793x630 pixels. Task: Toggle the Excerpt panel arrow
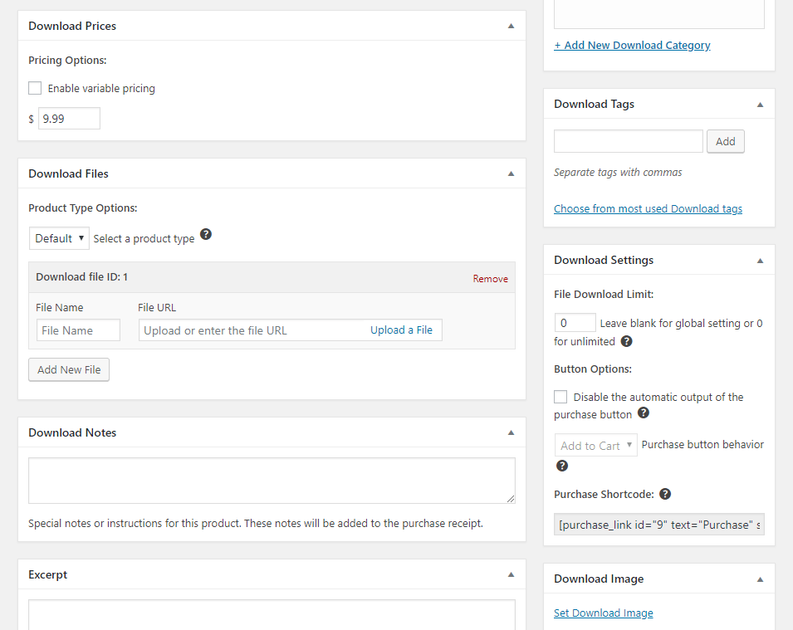[511, 574]
